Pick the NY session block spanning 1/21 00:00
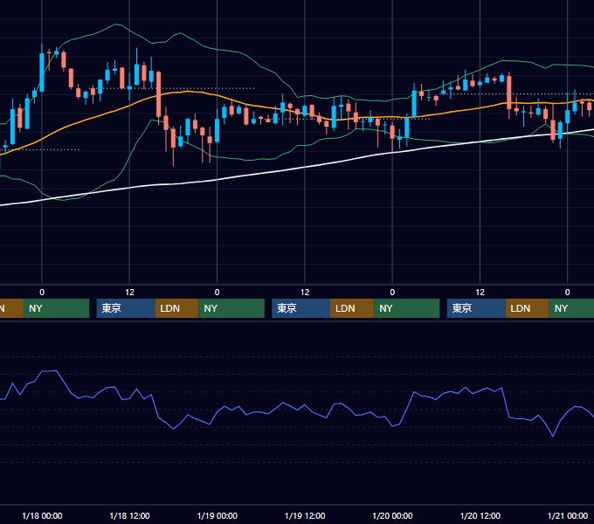594x524 pixels. [571, 308]
